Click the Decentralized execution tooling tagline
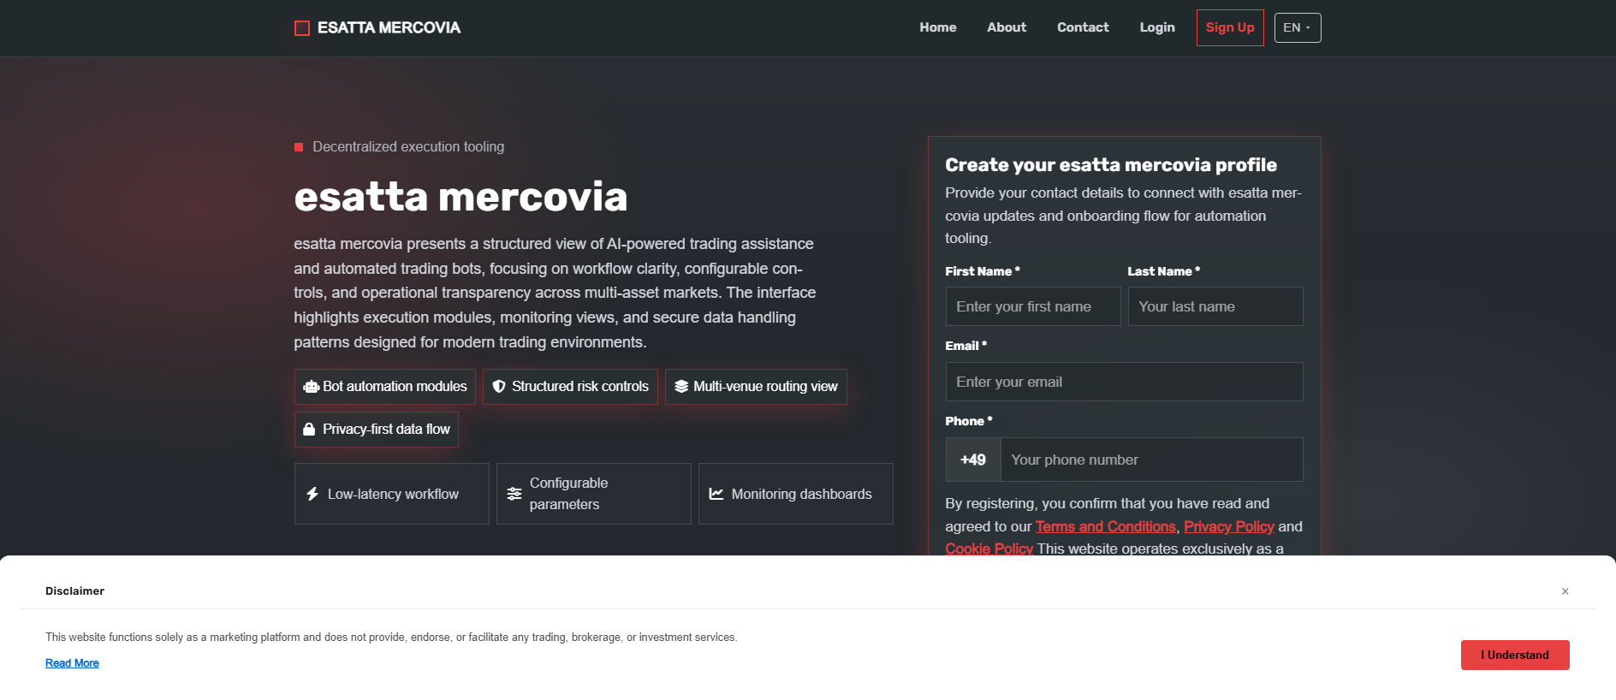1616x700 pixels. (408, 146)
